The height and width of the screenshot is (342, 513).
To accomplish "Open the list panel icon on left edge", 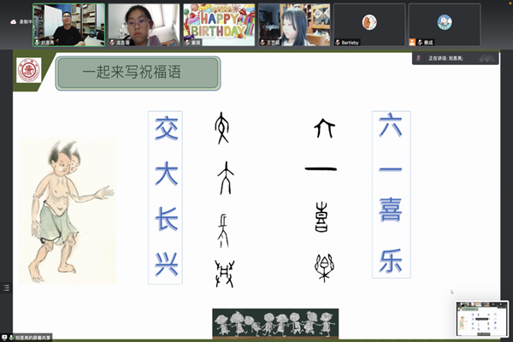I will (x=6, y=287).
